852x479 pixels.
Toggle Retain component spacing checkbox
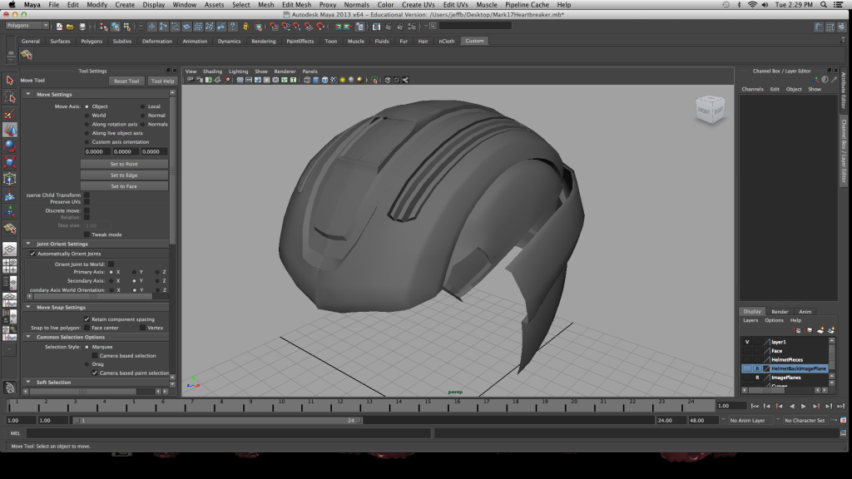(87, 319)
